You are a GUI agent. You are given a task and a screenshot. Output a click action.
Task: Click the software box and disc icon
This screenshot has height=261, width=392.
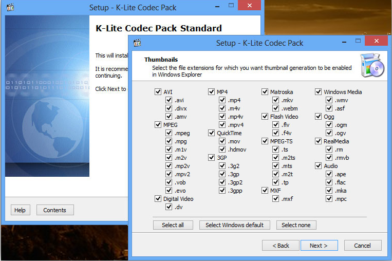tap(372, 65)
